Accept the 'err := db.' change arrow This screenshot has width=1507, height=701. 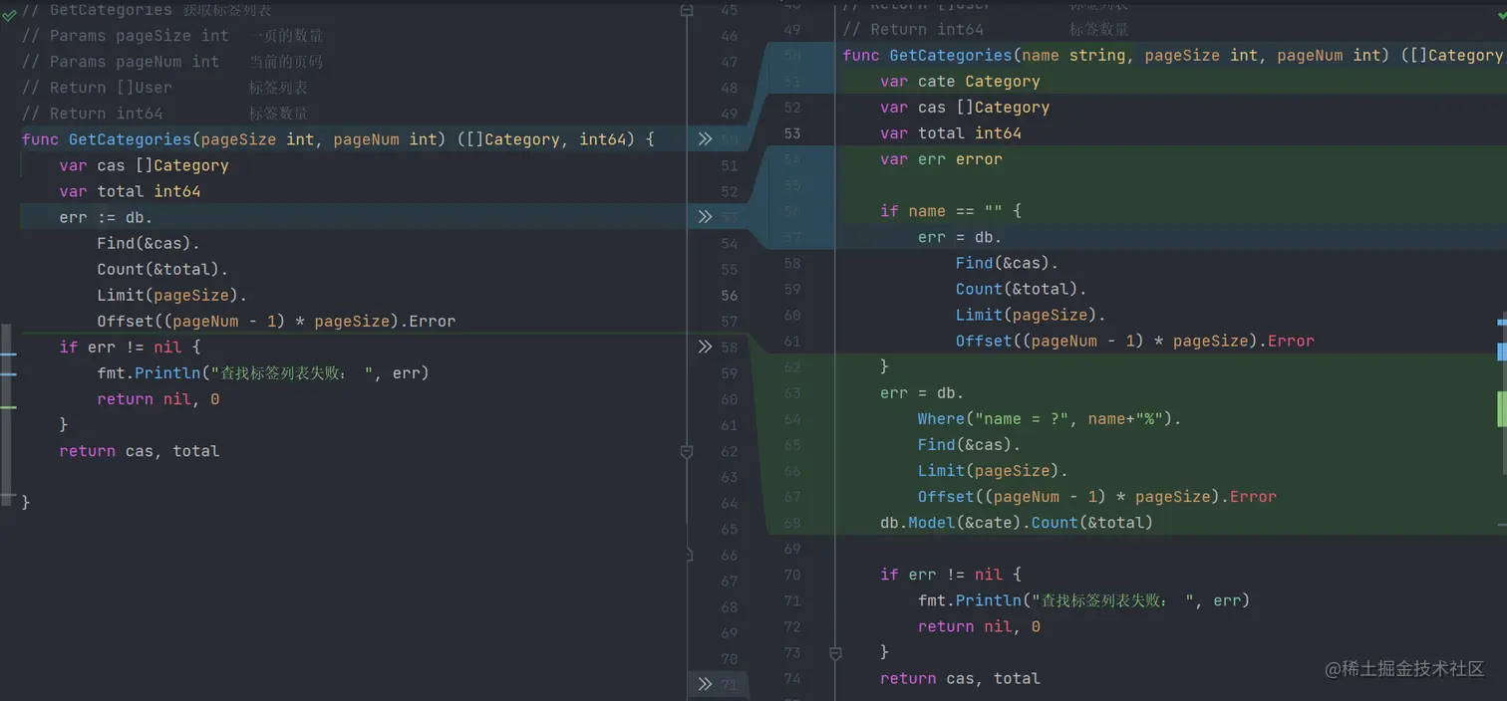click(x=705, y=217)
